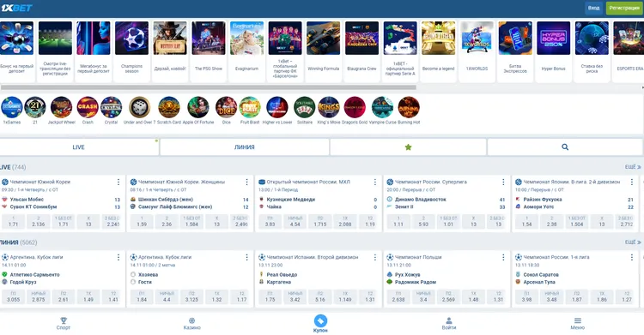Click the Вход login button
644x335 pixels.
click(593, 8)
